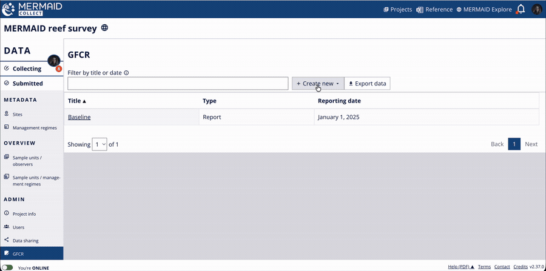Click the Project info circle icon
The height and width of the screenshot is (271, 546).
click(x=6, y=213)
